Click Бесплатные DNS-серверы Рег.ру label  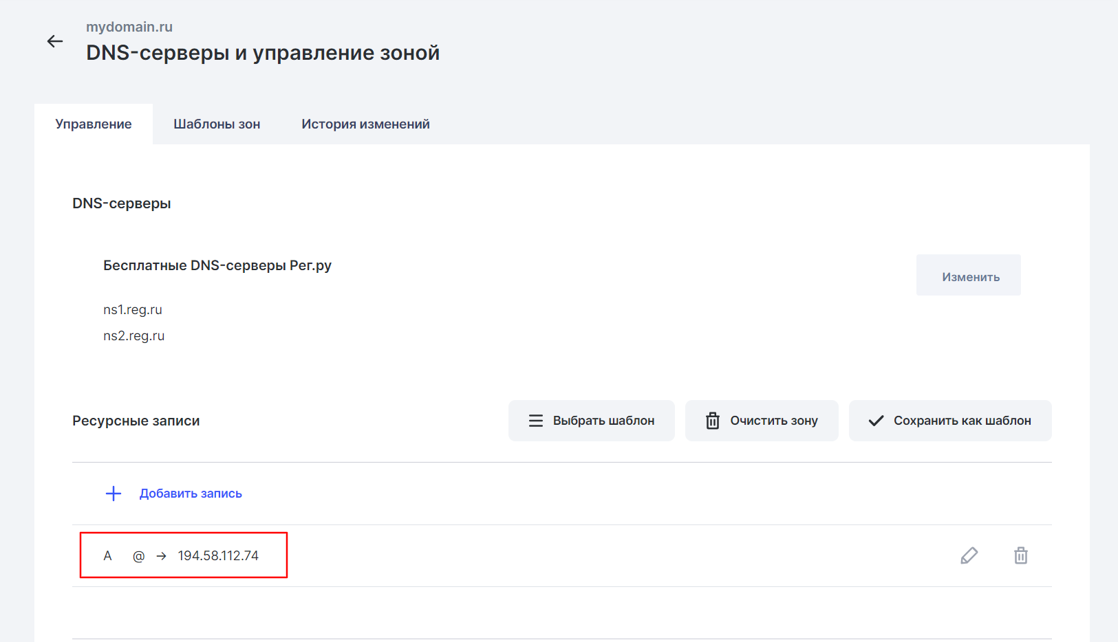coord(217,265)
